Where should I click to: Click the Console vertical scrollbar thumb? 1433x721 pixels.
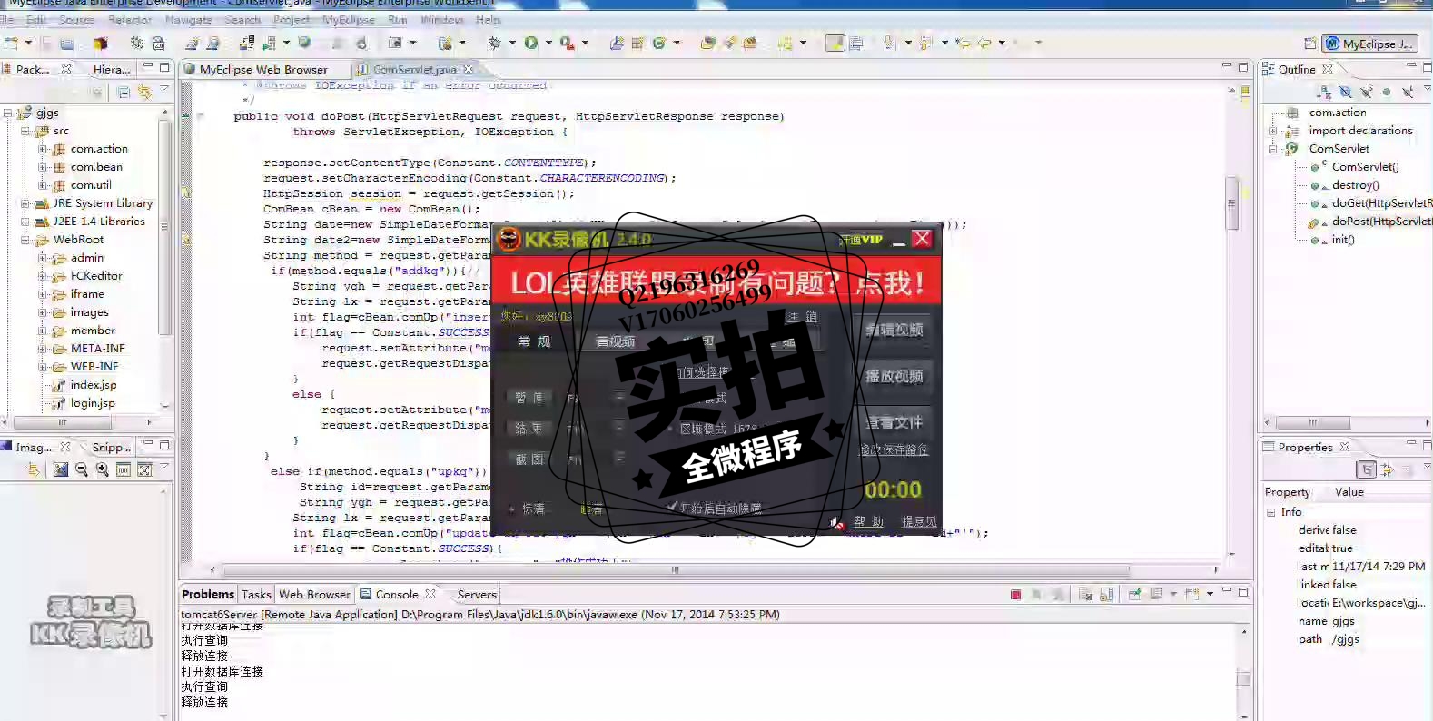[x=1244, y=678]
